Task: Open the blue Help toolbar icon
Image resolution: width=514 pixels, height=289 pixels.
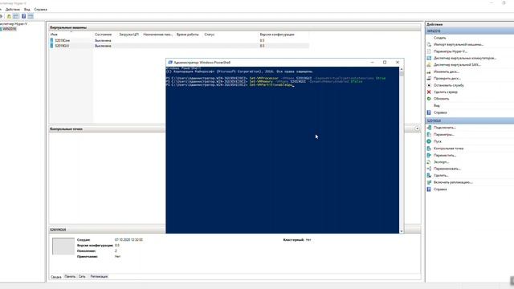Action: pyautogui.click(x=23, y=16)
